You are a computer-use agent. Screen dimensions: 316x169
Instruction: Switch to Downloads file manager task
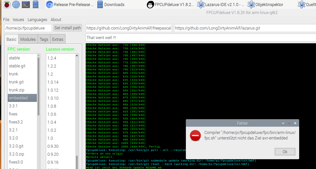(120, 5)
